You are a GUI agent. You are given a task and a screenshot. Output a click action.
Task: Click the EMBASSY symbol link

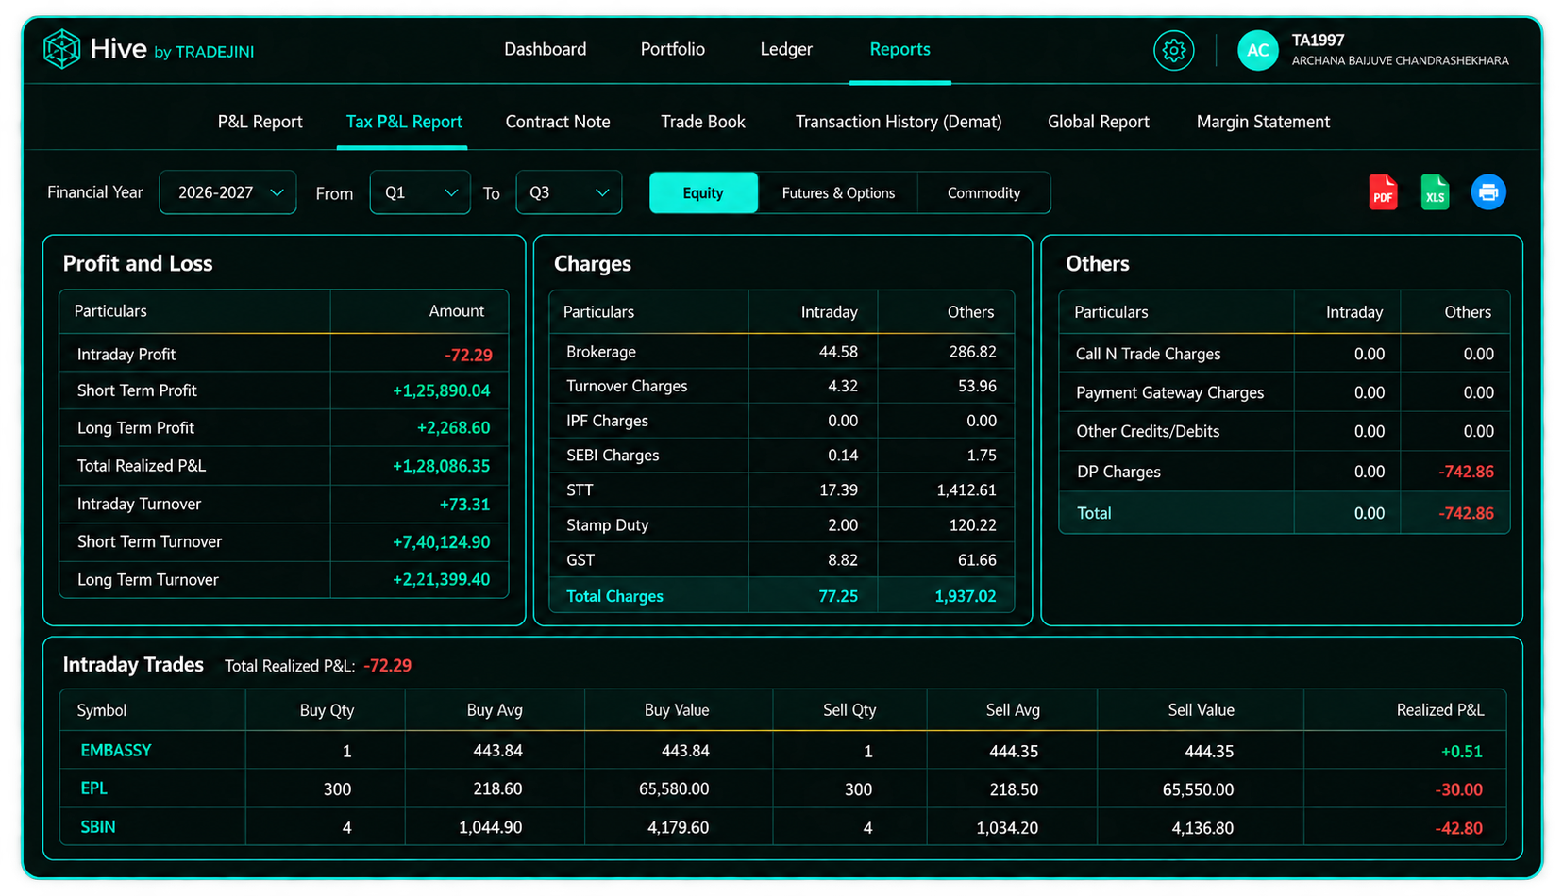116,751
